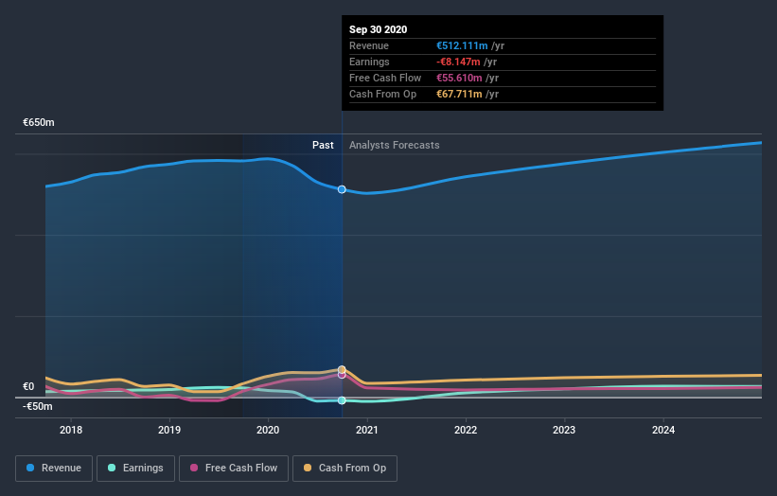
Task: Click the Revenue row label in tooltip
Action: [x=369, y=45]
